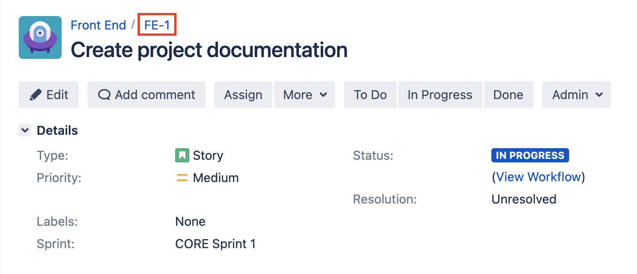This screenshot has width=637, height=274.
Task: Click the Add comment button
Action: 147,95
